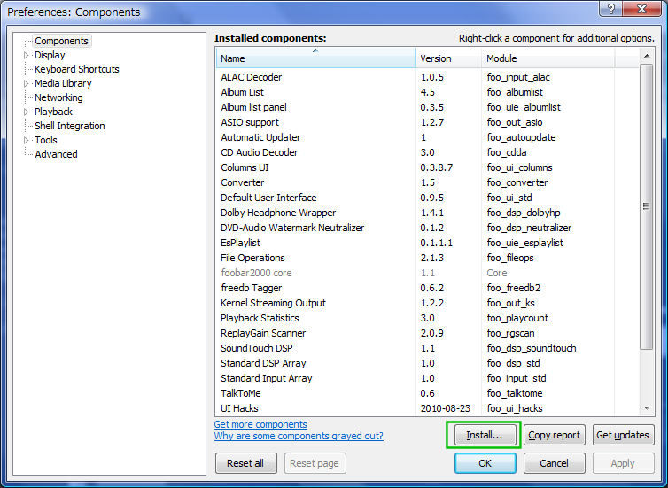Click foo_dsp_soundtouch module cell
The image size is (668, 488).
(x=532, y=348)
